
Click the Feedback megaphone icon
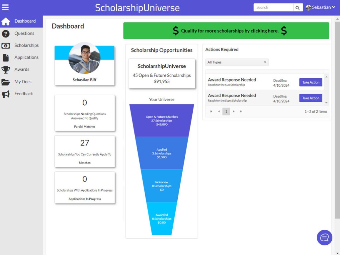[x=6, y=94]
